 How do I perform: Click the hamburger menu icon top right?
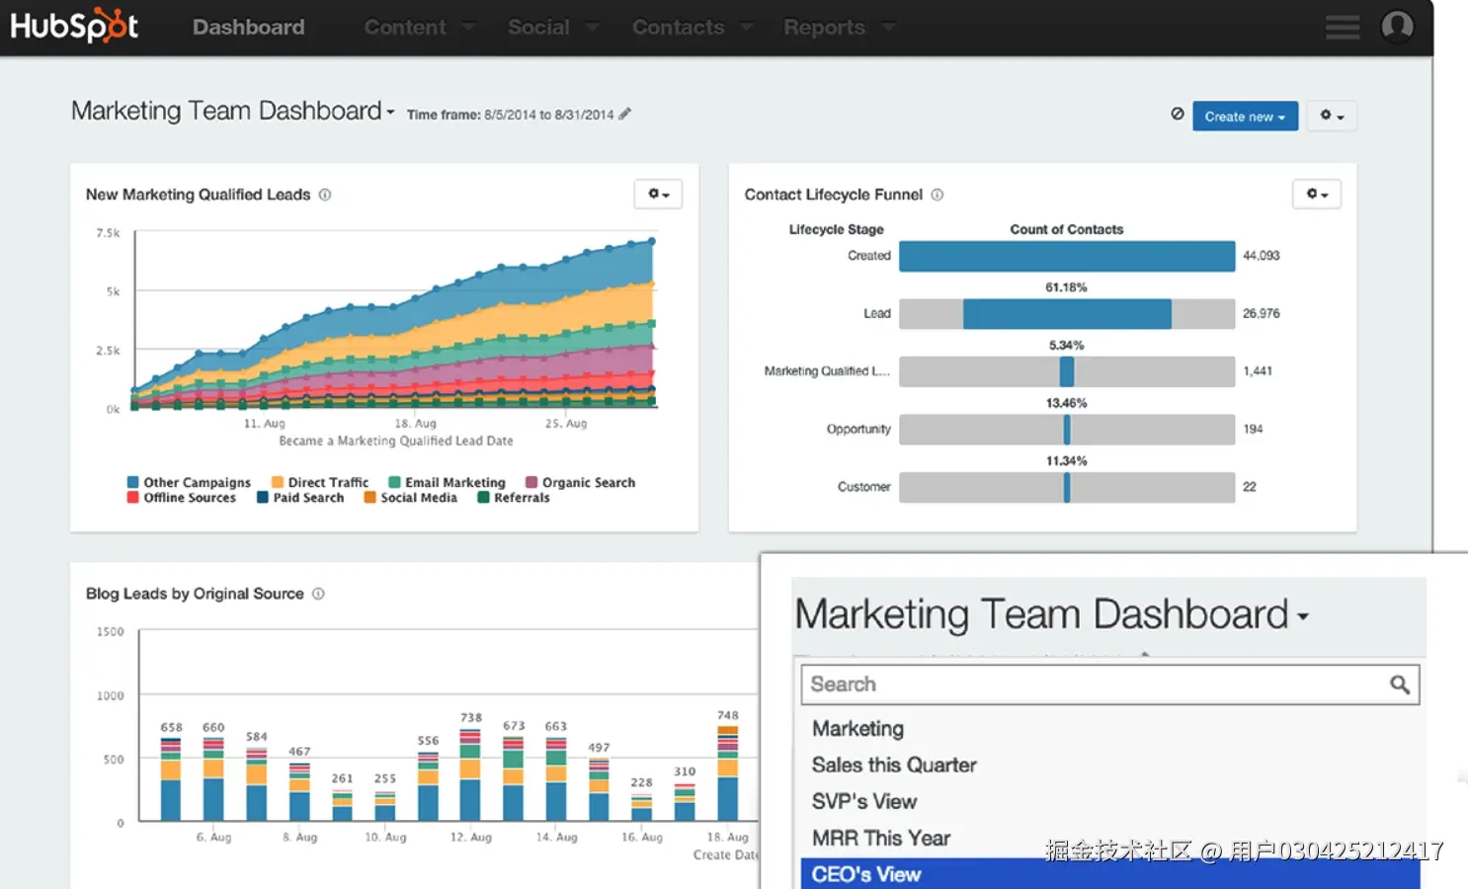click(1342, 27)
